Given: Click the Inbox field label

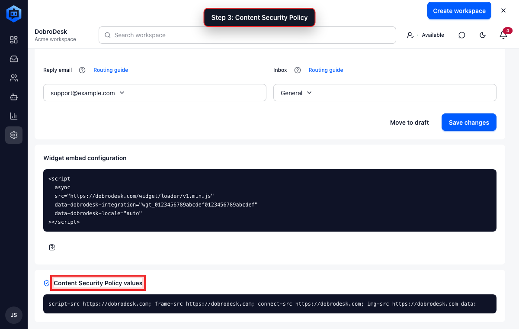Looking at the screenshot, I should [280, 70].
